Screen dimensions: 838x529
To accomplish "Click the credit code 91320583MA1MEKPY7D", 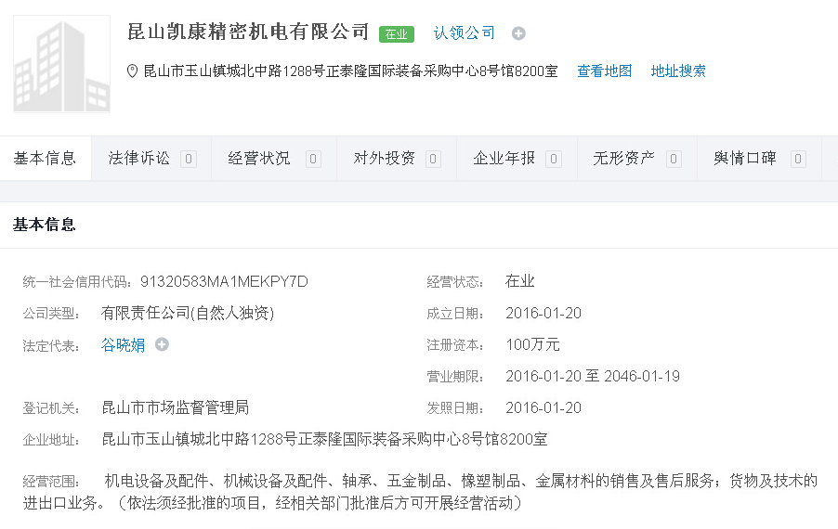I will pyautogui.click(x=224, y=281).
